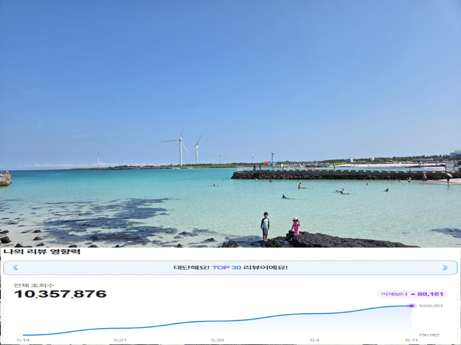The image size is (461, 345).
Task: Click the boy standing on the rock
Action: pos(265,226)
